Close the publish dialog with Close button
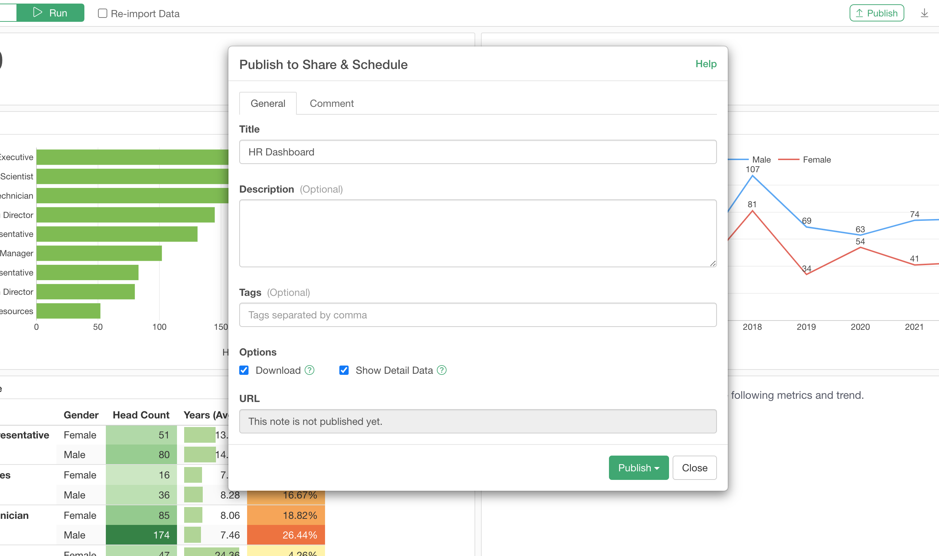This screenshot has width=939, height=556. coord(694,468)
